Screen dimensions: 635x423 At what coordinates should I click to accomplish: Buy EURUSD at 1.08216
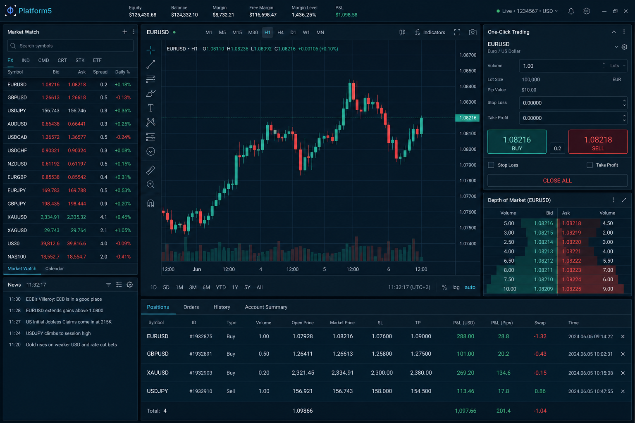point(517,142)
